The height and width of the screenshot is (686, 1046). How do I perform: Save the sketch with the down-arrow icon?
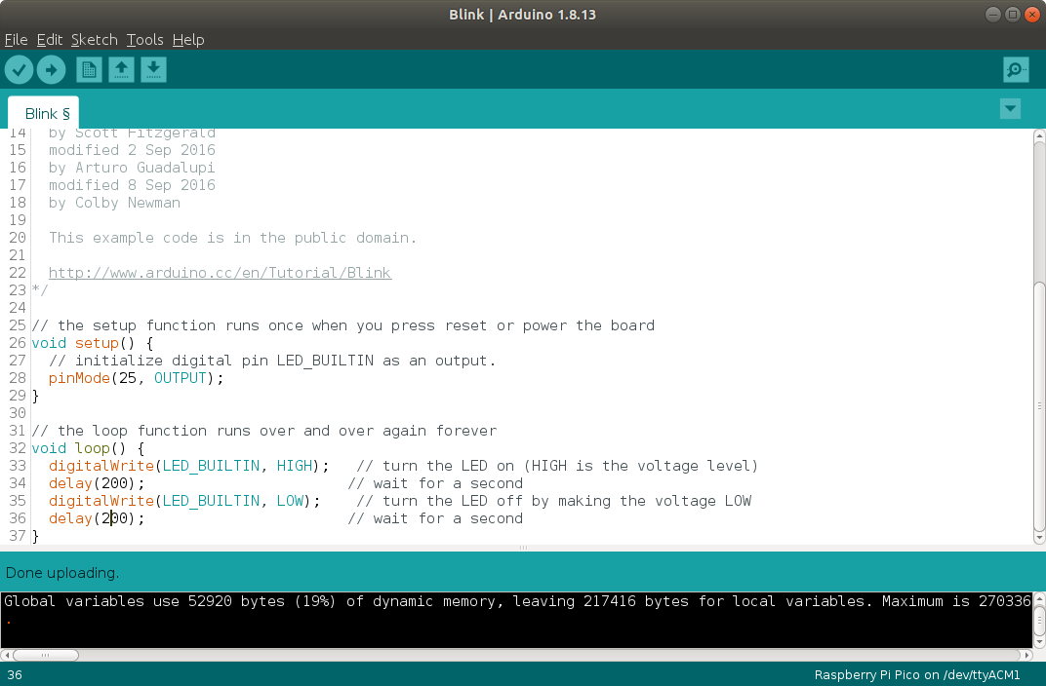click(153, 70)
